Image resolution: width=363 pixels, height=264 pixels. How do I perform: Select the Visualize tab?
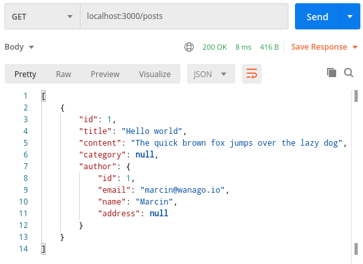tap(154, 74)
